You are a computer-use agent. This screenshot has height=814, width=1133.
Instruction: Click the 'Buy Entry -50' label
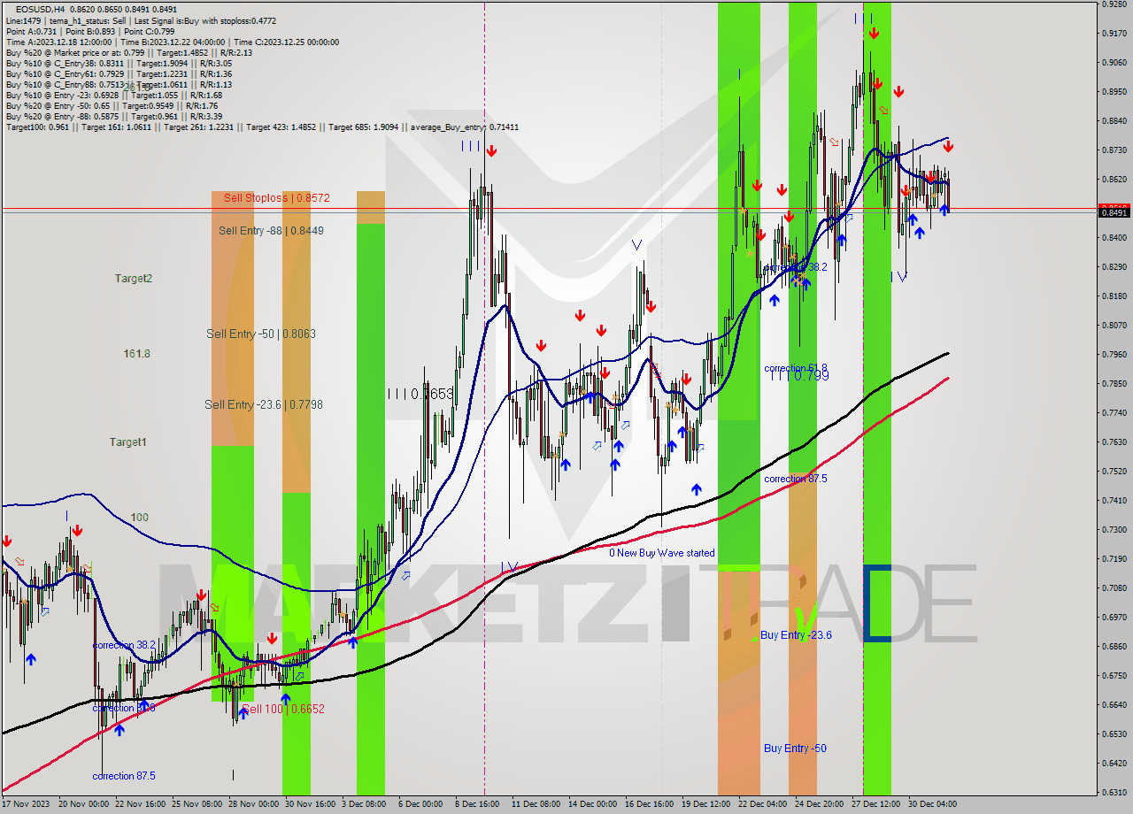pos(795,749)
